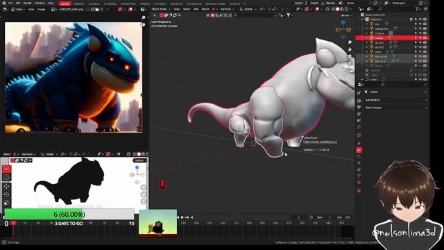This screenshot has width=444, height=250.
Task: Enable checkbox of first excluded collection
Action: pyautogui.click(x=411, y=70)
